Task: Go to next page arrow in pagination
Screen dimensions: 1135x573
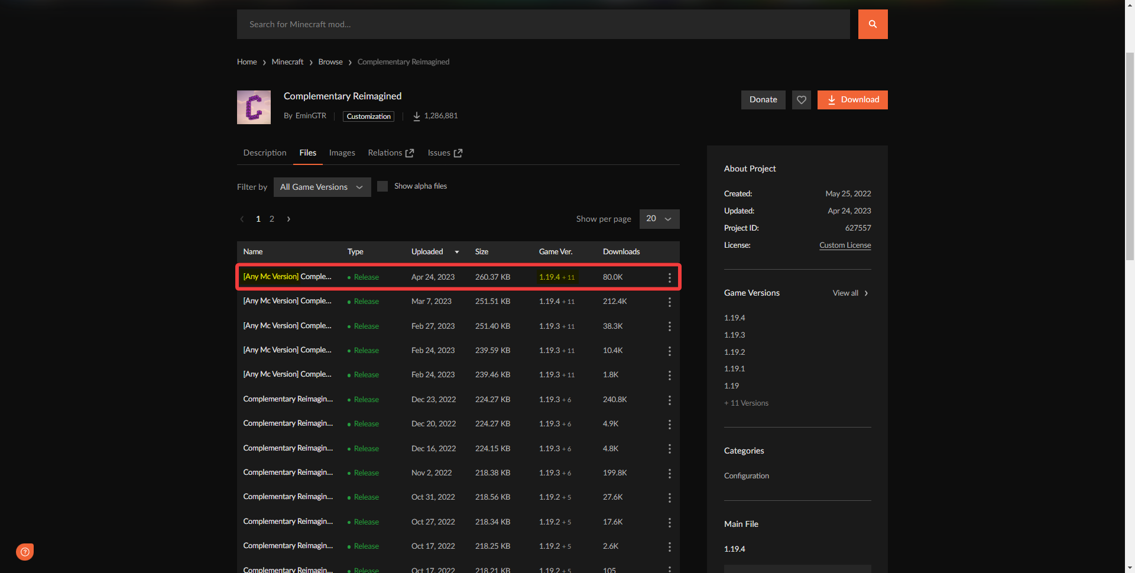Action: 288,219
